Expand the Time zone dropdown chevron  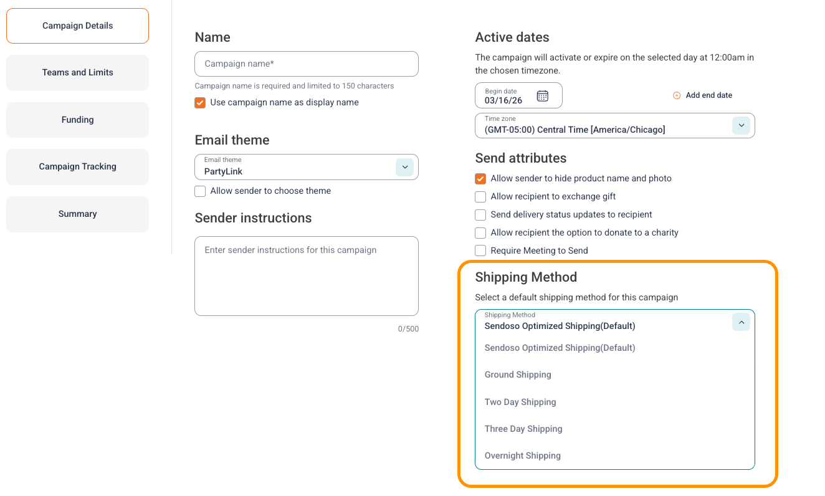741,125
